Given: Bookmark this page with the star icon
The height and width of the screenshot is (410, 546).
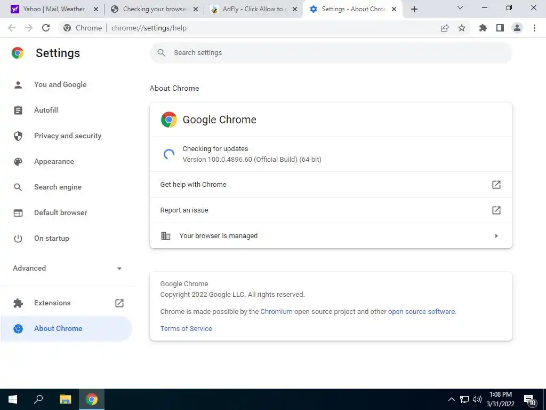Looking at the screenshot, I should click(462, 28).
